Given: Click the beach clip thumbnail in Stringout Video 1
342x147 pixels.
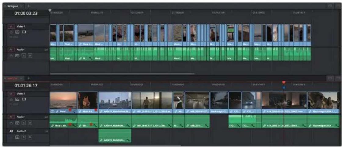Looking at the screenshot, I should pos(86,33).
